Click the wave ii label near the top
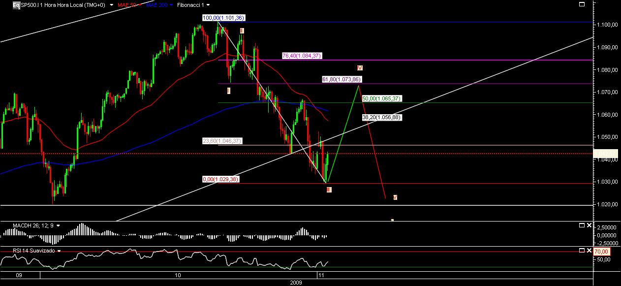 click(x=242, y=31)
